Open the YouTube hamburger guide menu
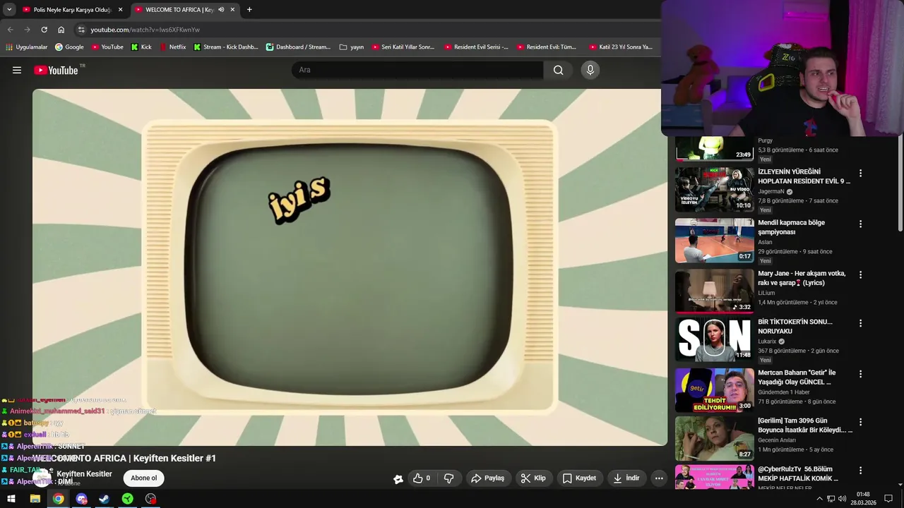The image size is (904, 508). (17, 70)
